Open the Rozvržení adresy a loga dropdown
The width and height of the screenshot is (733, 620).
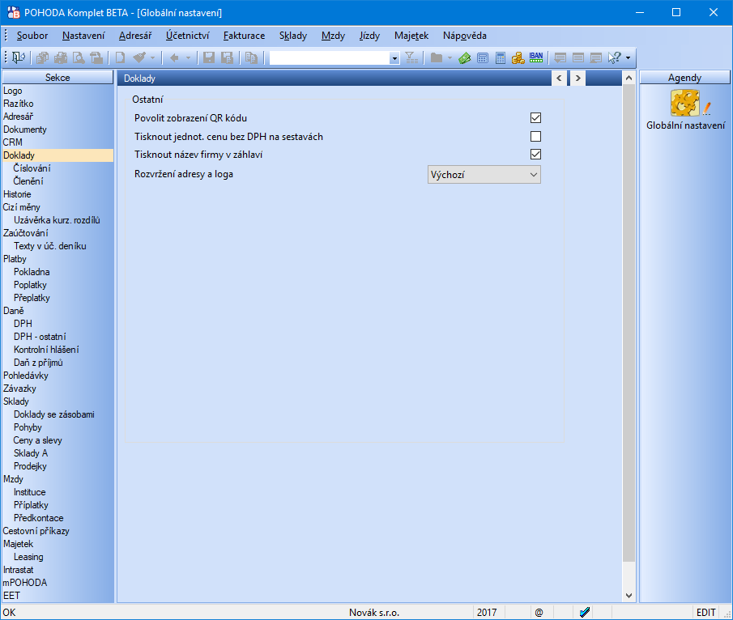(484, 175)
